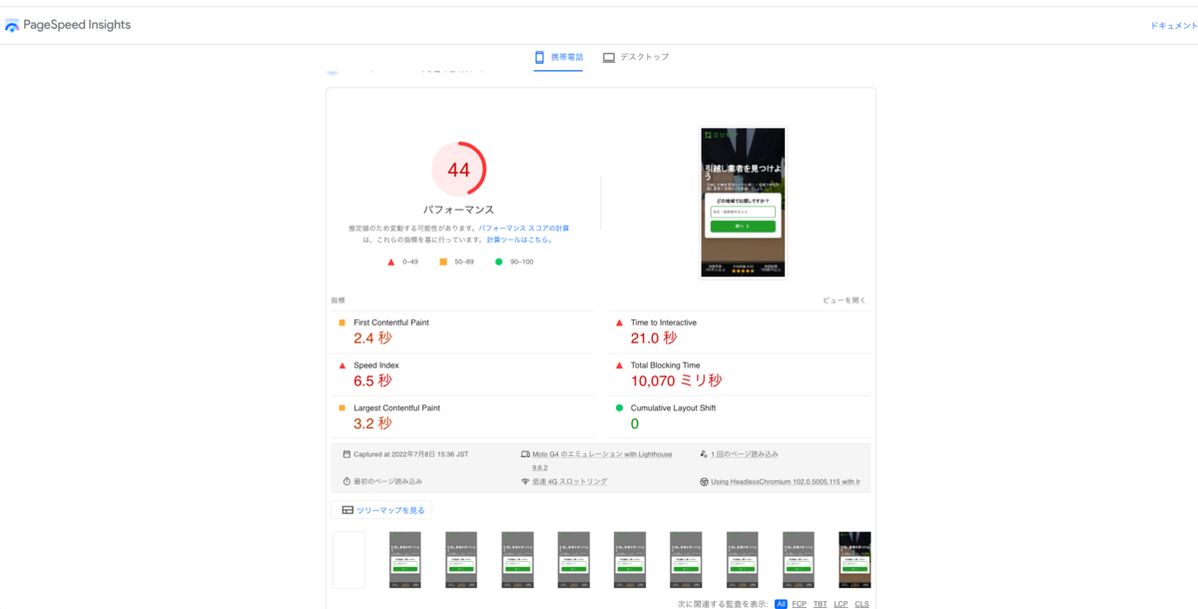
Task: Click the calendar icon beside Captured at
Action: coord(346,454)
